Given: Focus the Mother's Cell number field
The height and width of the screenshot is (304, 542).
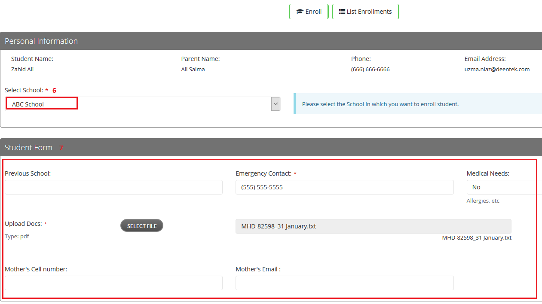Looking at the screenshot, I should [x=113, y=283].
